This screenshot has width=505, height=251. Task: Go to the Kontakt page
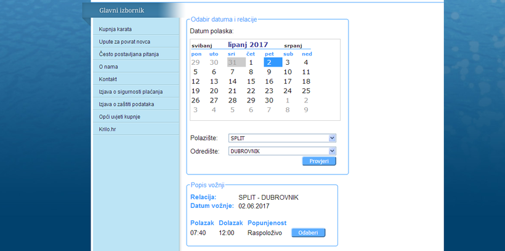pos(108,79)
